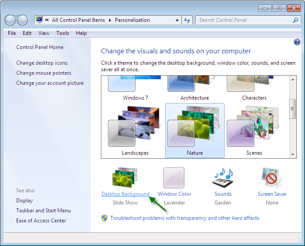This screenshot has height=246, width=305.
Task: Open Taskbar and Start Menu link
Action: 43,211
